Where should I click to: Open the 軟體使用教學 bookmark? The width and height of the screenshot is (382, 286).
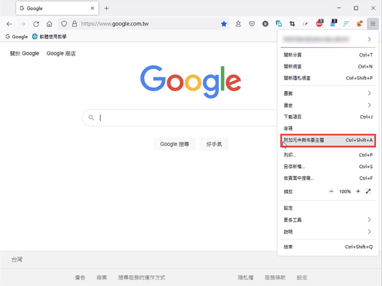49,37
